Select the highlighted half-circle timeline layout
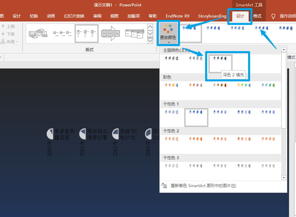 coord(87,34)
